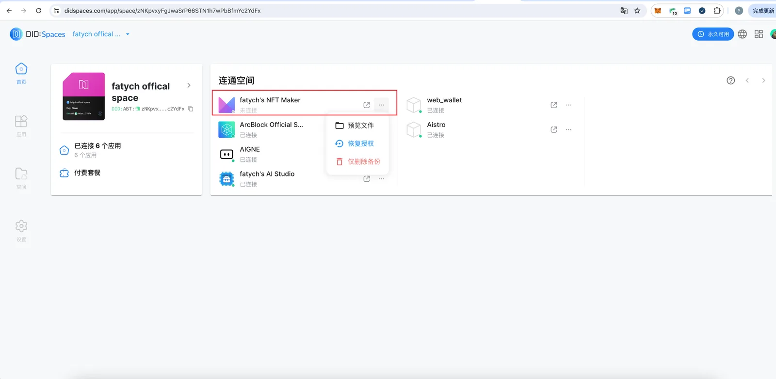
Task: Click the fatych offical space thumbnail image
Action: pos(83,96)
